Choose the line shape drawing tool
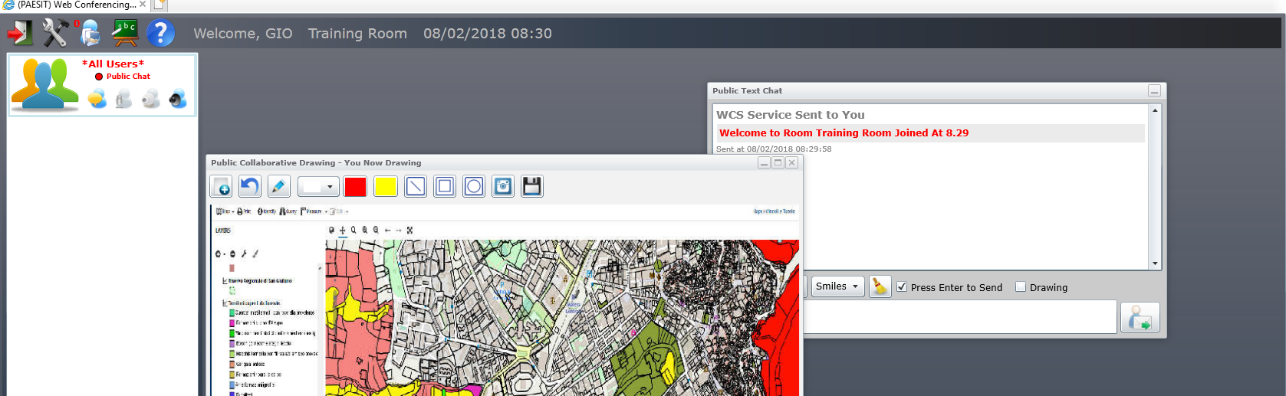1286x396 pixels. (415, 186)
